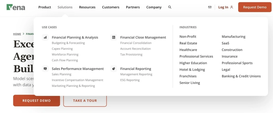Go to Budgeting & Forecasting
273x113 pixels.
pyautogui.click(x=68, y=43)
